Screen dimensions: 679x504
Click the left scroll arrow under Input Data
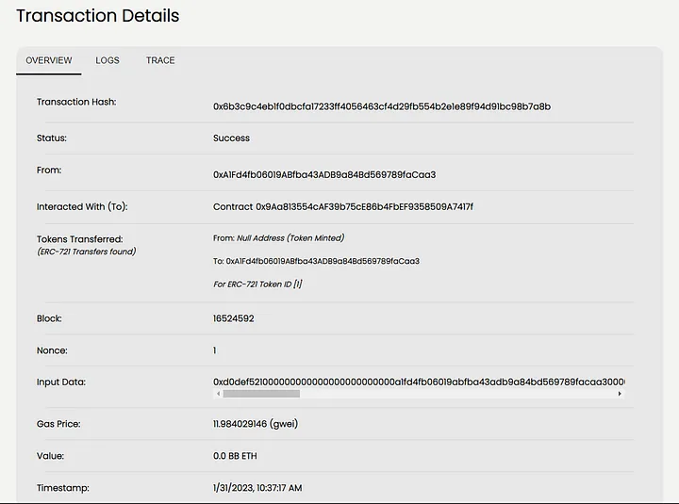[218, 394]
